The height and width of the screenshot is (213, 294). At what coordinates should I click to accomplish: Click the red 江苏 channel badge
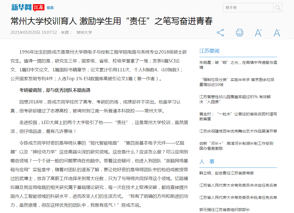coord(38,7)
